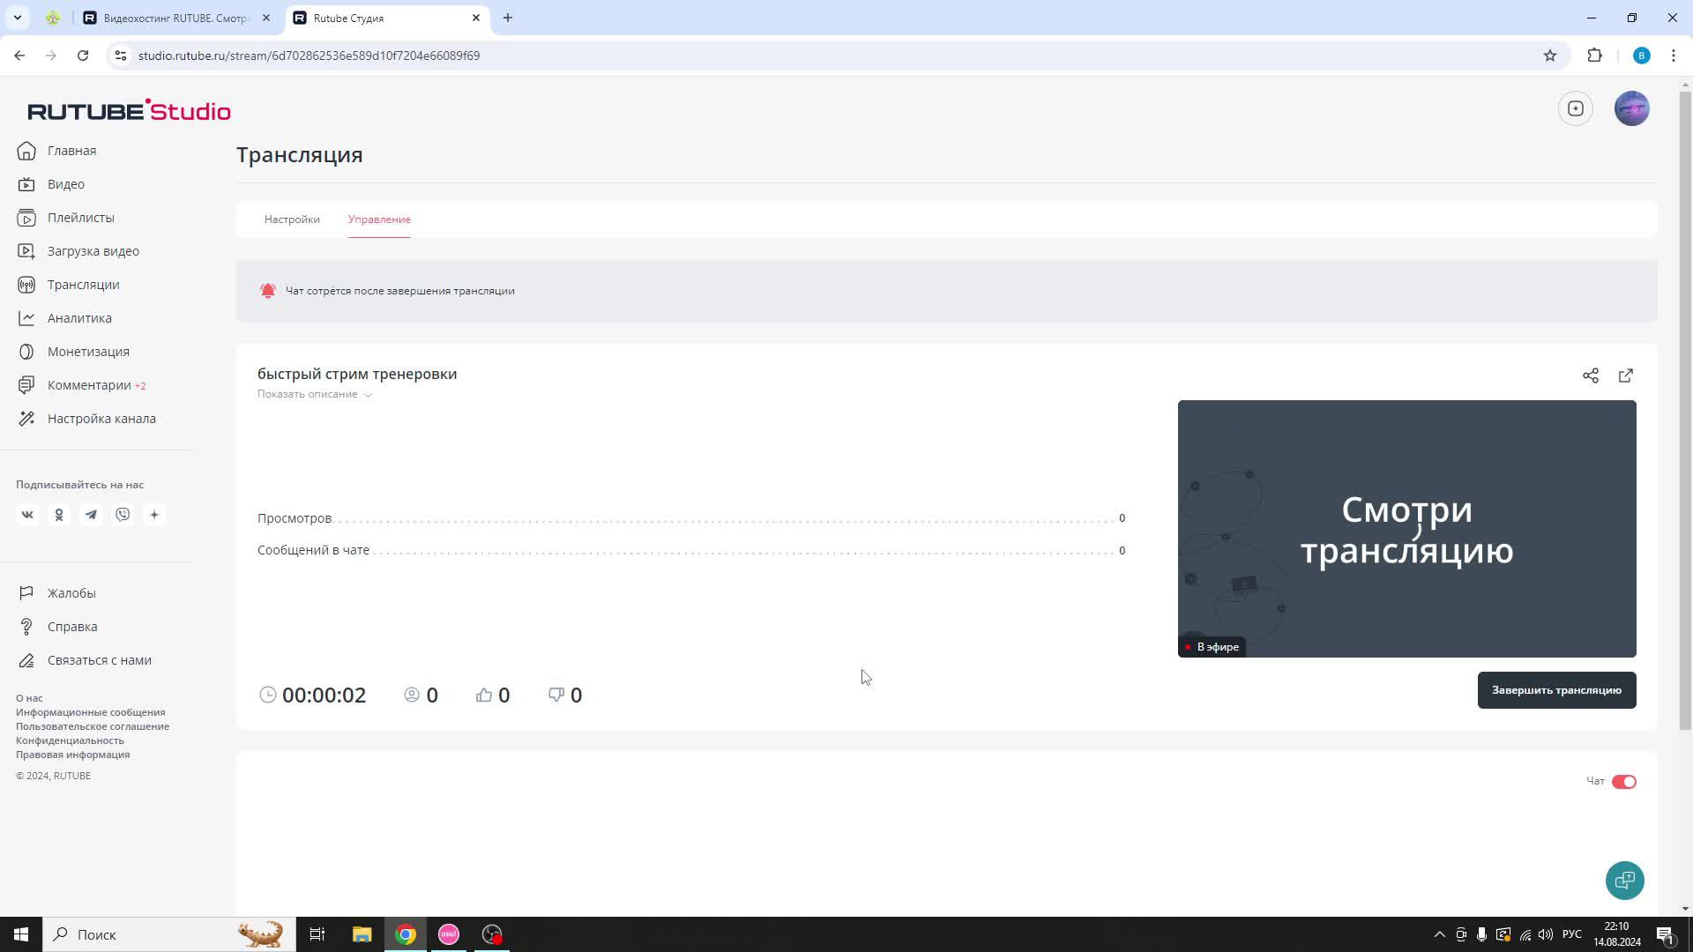
Task: Show hidden system tray icons
Action: 1439,934
